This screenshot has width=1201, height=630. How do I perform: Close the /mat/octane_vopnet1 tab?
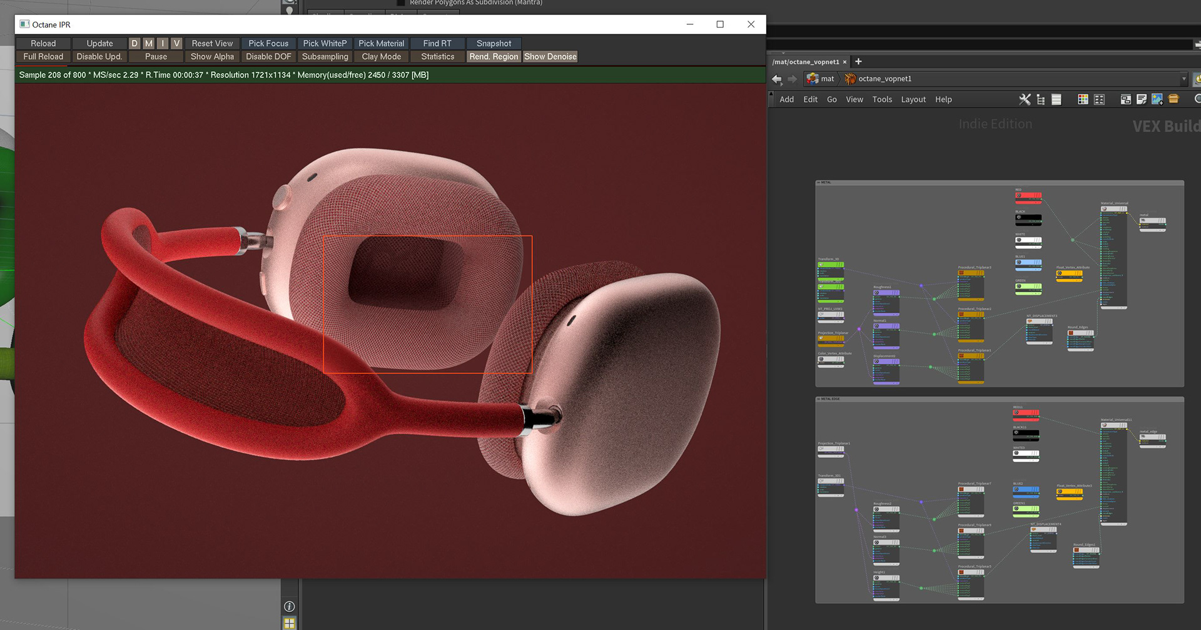(x=844, y=62)
